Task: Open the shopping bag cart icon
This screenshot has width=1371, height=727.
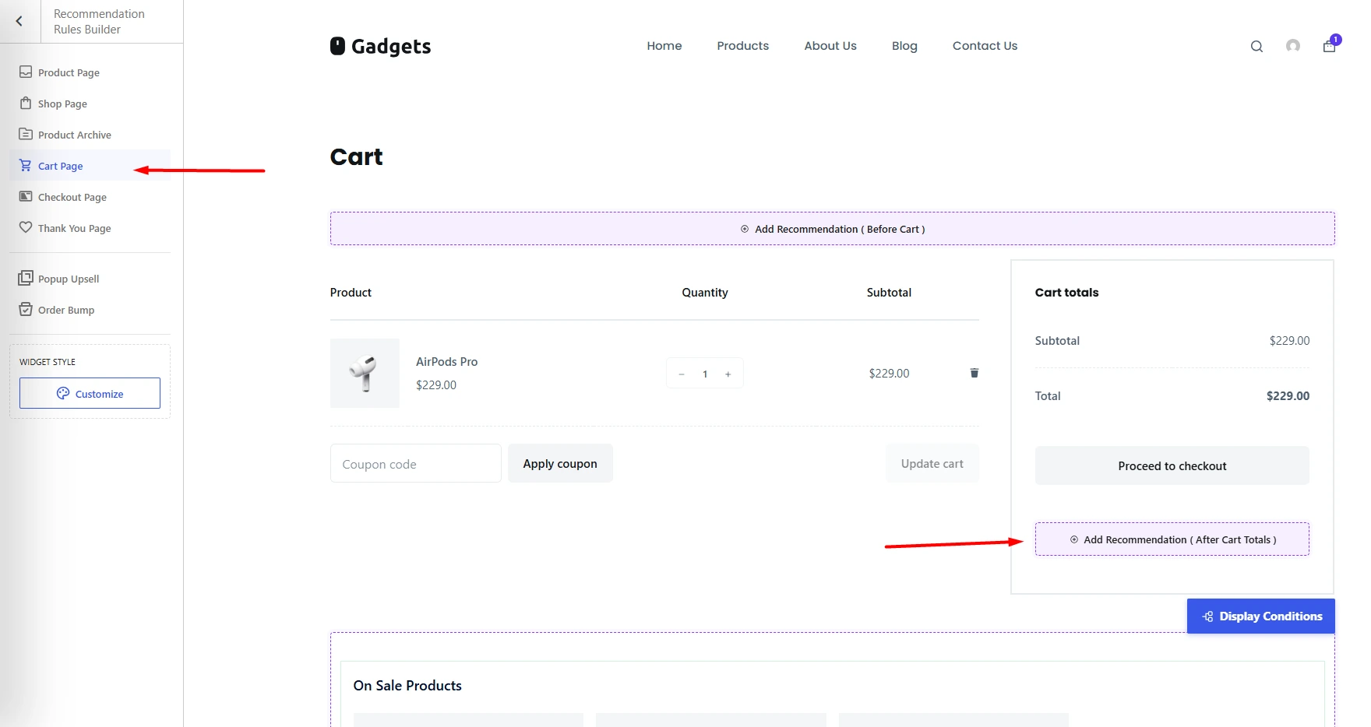Action: [x=1330, y=46]
